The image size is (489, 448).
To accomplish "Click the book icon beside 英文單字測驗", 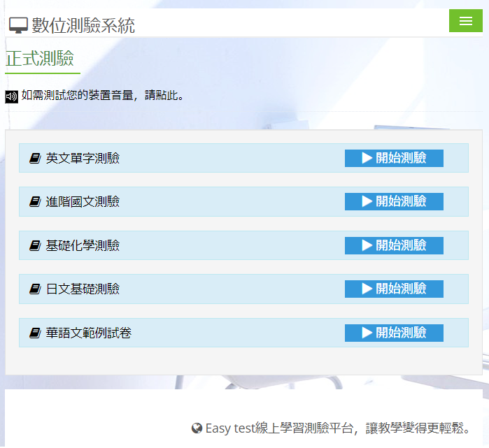I will tap(35, 159).
